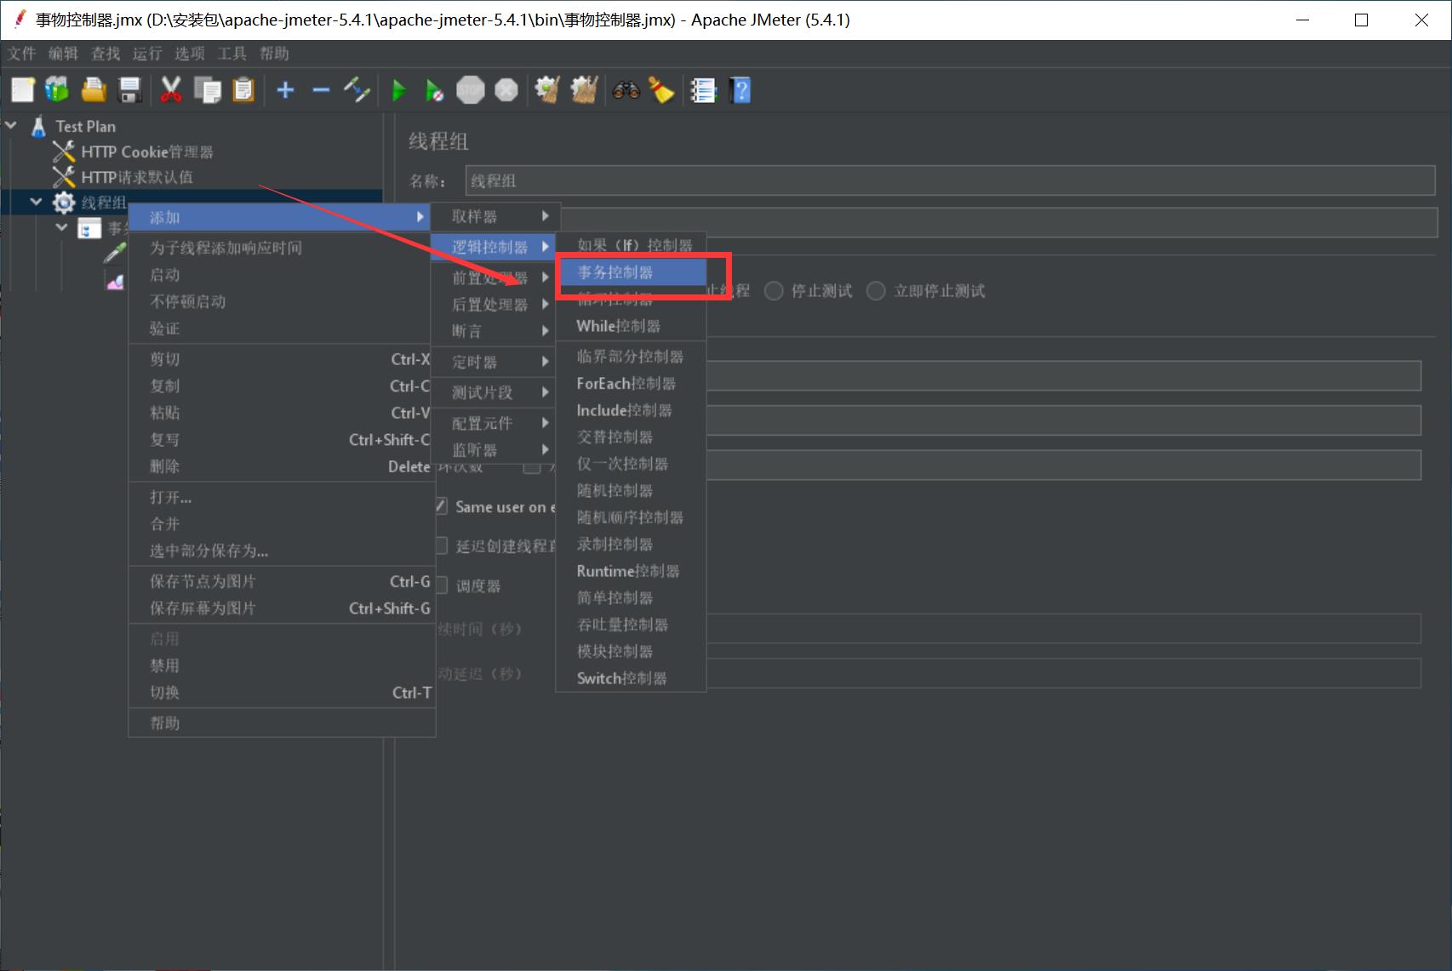Open the 文件 menu

tap(21, 54)
